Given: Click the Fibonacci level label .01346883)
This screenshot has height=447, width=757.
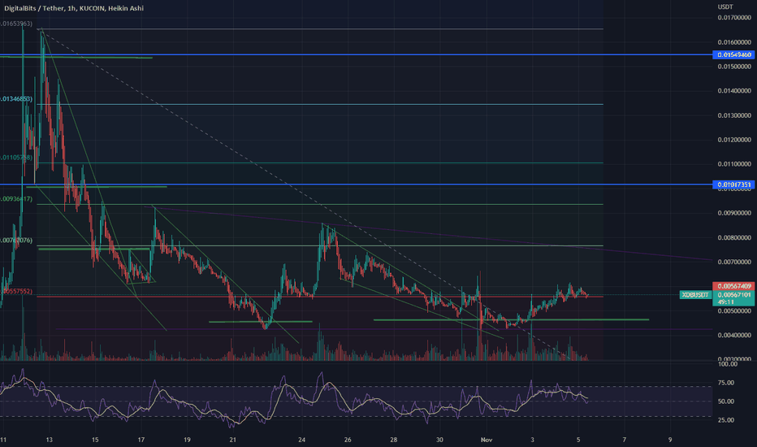Looking at the screenshot, I should pos(16,98).
